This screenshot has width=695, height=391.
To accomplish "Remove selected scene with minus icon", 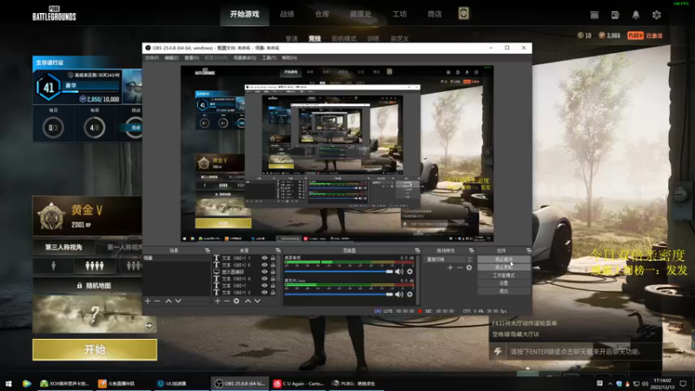I will click(x=157, y=301).
